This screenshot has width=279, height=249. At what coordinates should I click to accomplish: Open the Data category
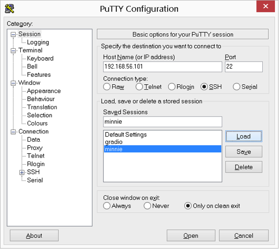pos(33,140)
